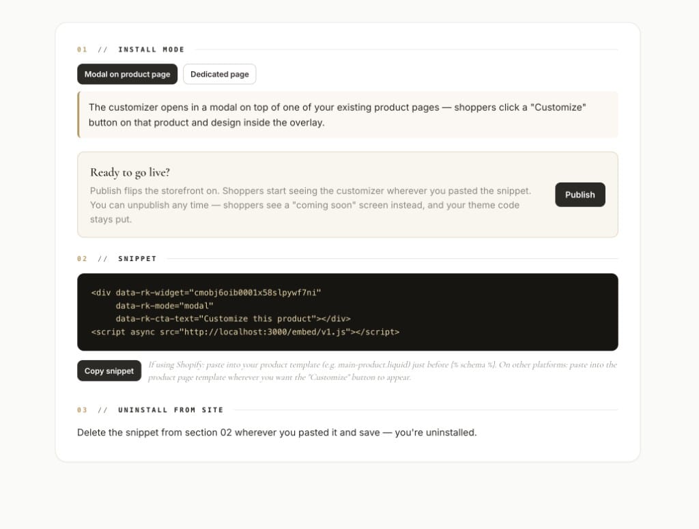Copy the snippet to clipboard

click(109, 371)
